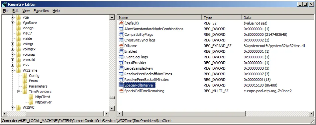The image size is (316, 125).
Task: Click tree pane scroll up arrow
Action: 112,18
